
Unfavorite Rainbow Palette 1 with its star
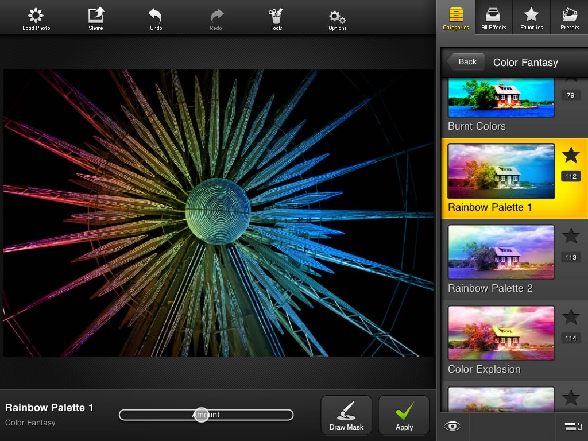click(570, 155)
